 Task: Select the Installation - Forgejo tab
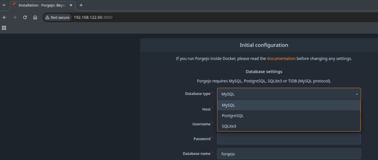pos(41,5)
